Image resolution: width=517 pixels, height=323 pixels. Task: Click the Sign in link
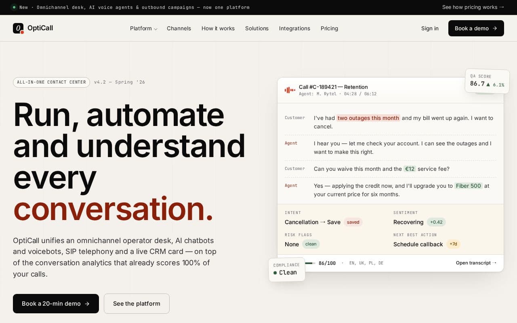(x=430, y=28)
